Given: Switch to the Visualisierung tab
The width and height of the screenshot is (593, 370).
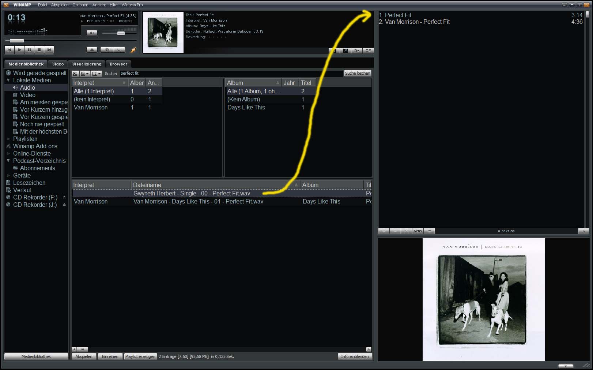Looking at the screenshot, I should click(x=87, y=64).
